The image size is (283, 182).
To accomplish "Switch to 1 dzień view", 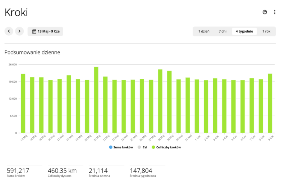I will (x=204, y=31).
